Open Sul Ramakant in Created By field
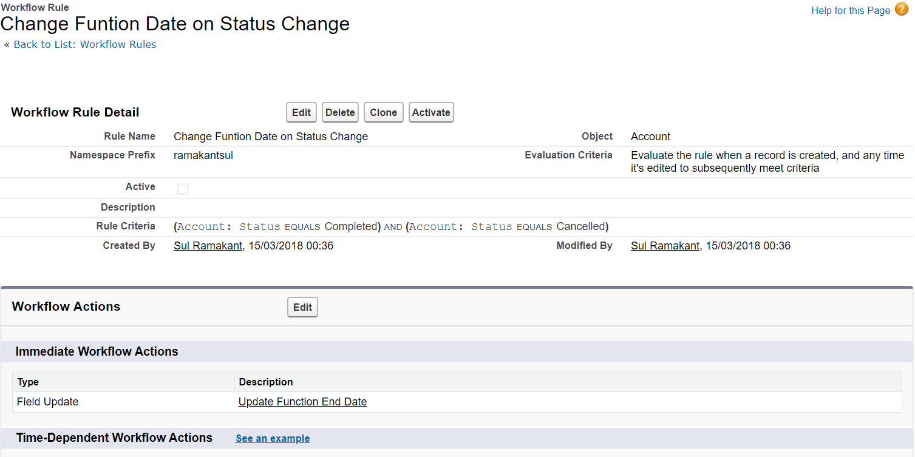This screenshot has height=457, width=915. click(208, 246)
